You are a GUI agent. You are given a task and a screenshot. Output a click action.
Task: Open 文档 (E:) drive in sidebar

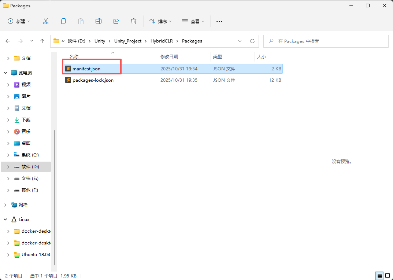click(26, 178)
